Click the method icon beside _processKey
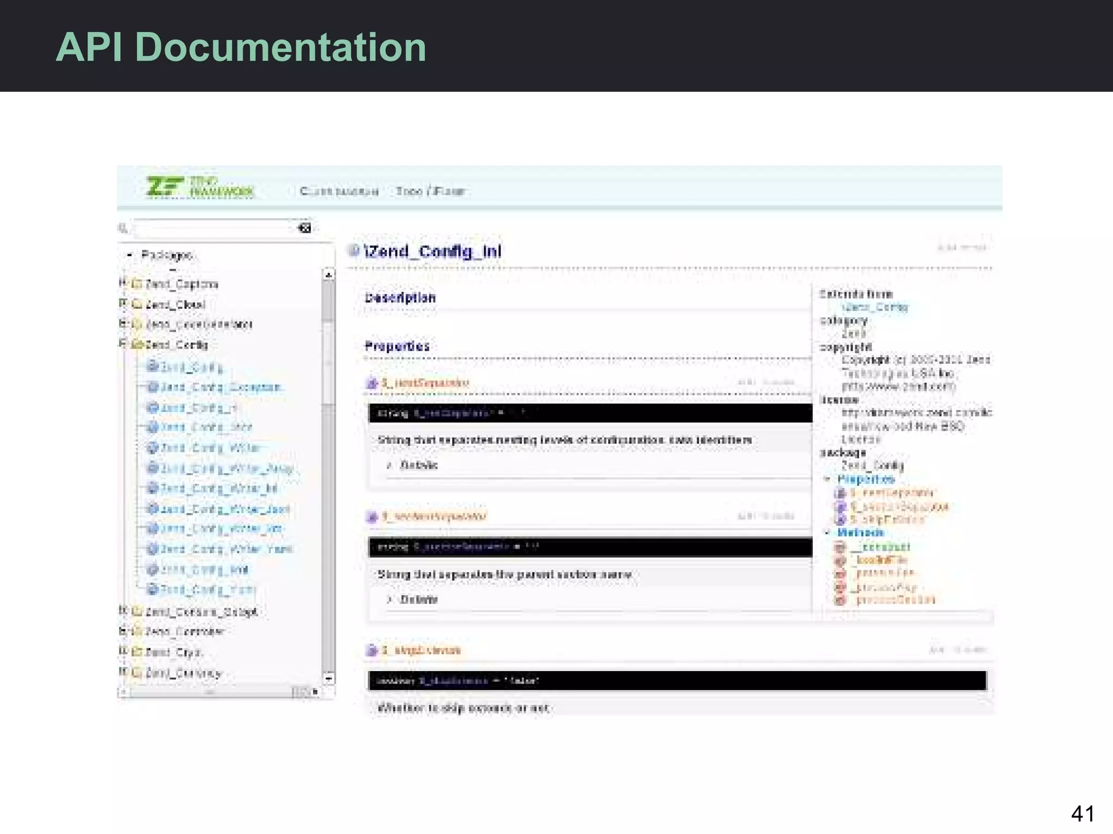The image size is (1113, 834). [x=840, y=587]
